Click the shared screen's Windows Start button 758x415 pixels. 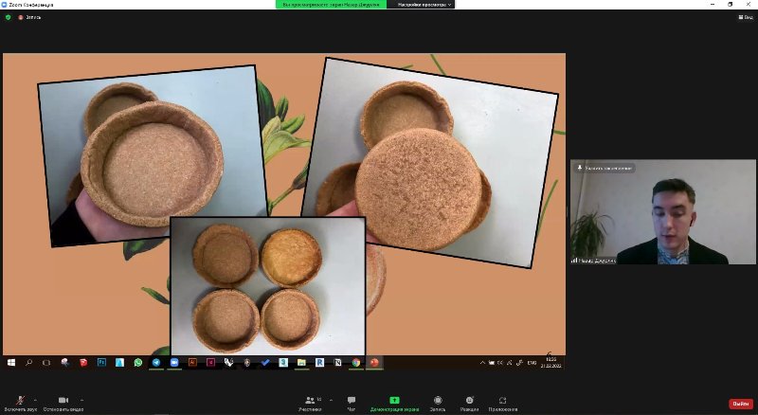click(x=11, y=362)
